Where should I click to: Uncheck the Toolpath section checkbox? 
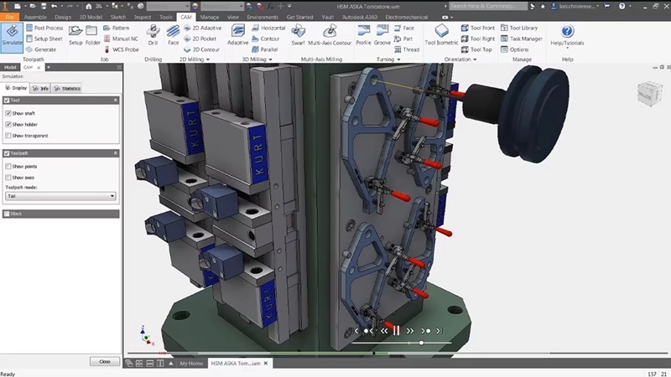pyautogui.click(x=7, y=153)
